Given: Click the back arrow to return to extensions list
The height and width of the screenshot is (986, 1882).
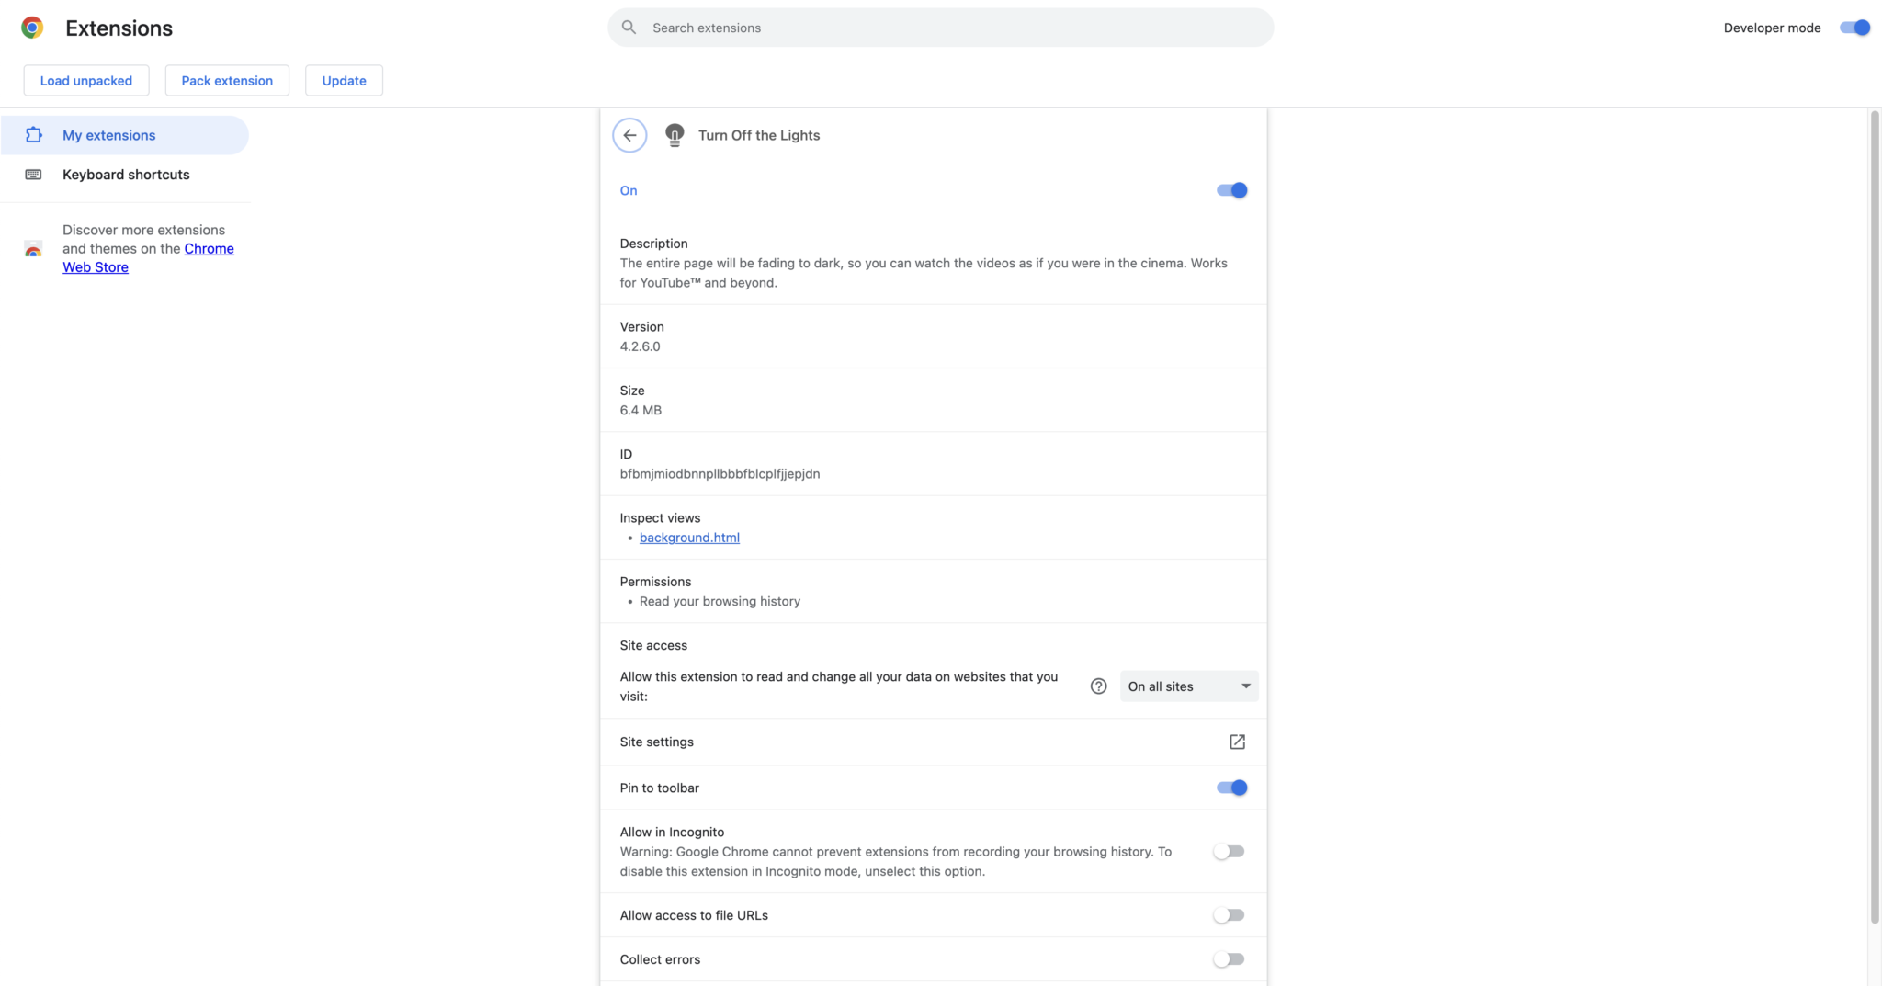Looking at the screenshot, I should click(x=629, y=135).
